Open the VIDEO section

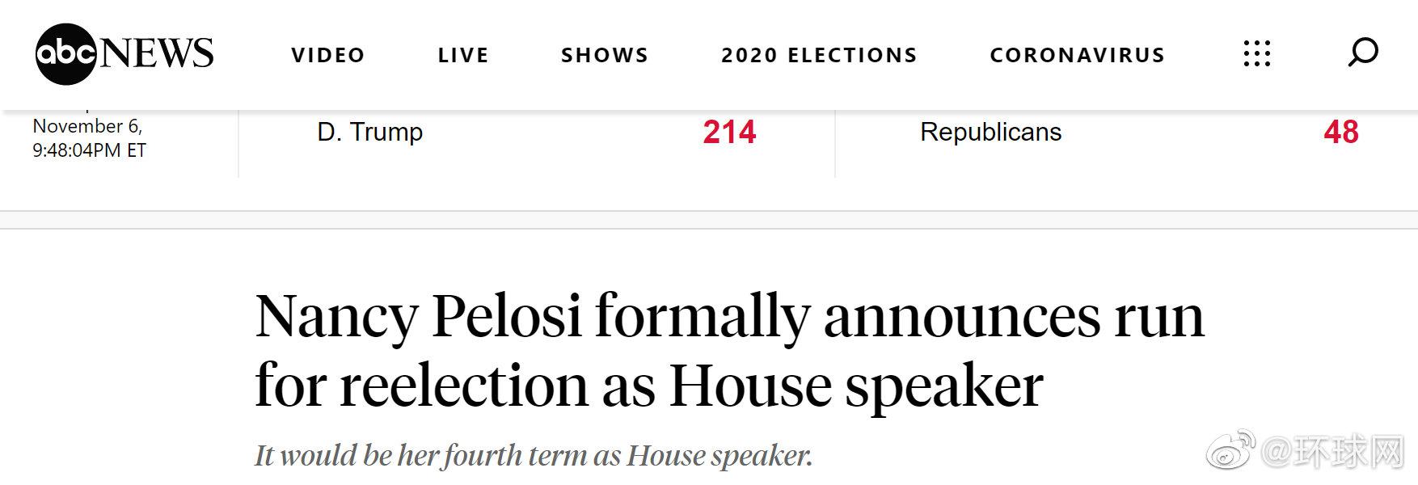tap(328, 55)
